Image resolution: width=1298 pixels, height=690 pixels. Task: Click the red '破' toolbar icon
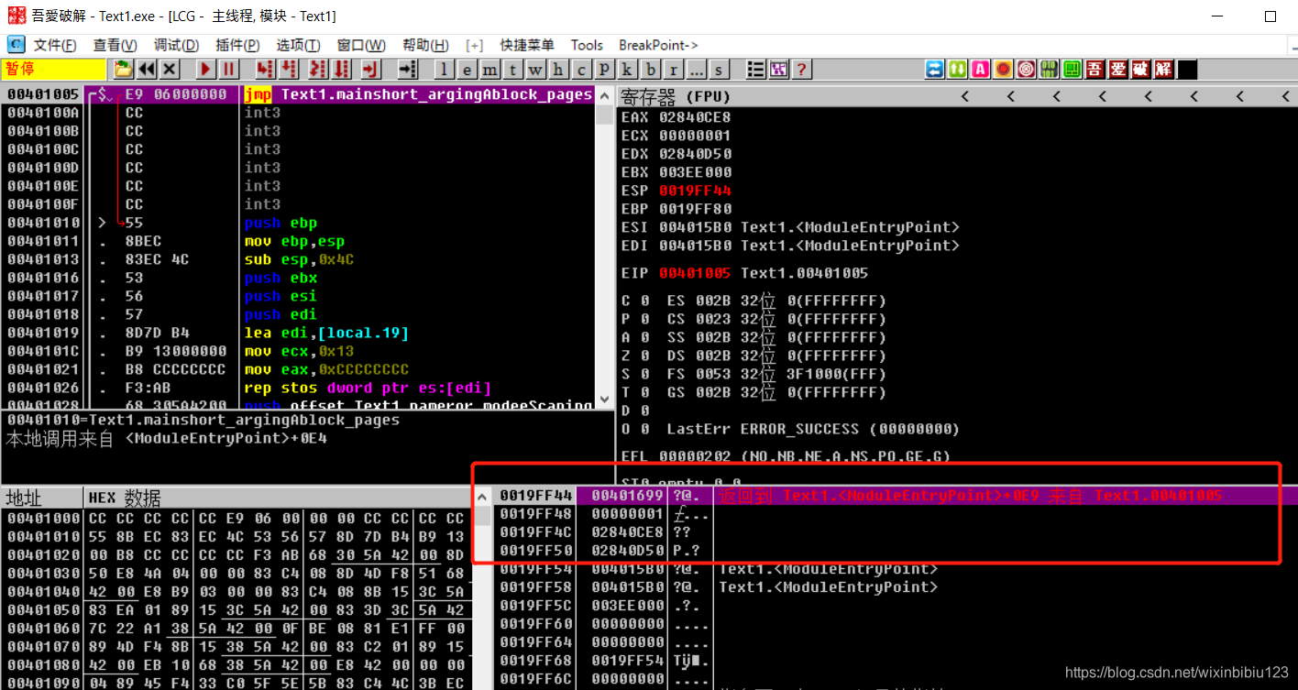point(1141,70)
